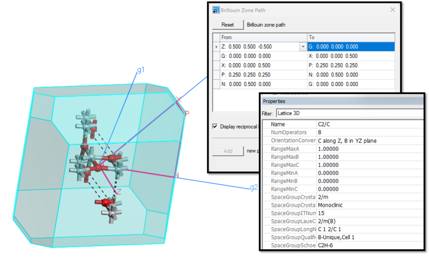Viewport: 429px width, 271px height.
Task: Click the g1 reciprocal axis label
Action: [141, 70]
